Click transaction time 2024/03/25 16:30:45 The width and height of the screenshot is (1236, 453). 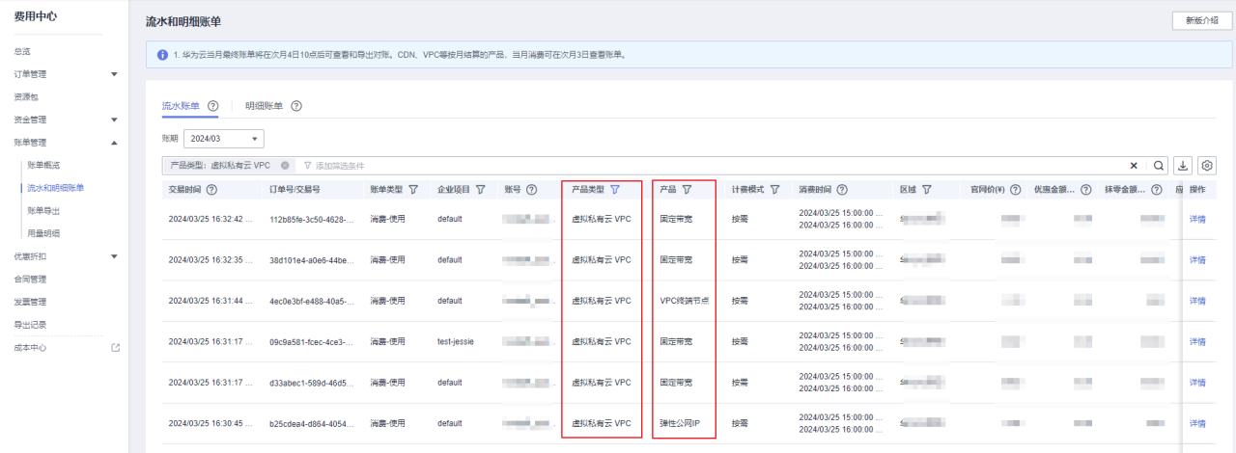[211, 423]
